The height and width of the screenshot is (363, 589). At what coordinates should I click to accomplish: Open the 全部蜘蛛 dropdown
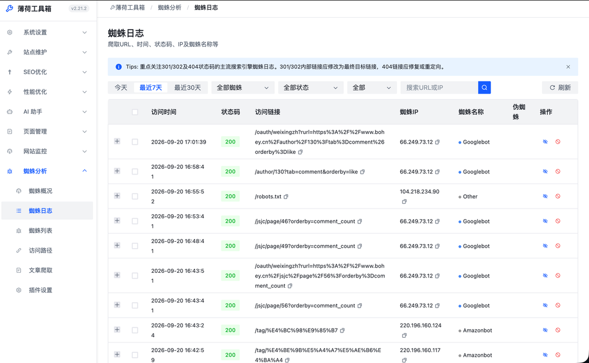pos(243,87)
